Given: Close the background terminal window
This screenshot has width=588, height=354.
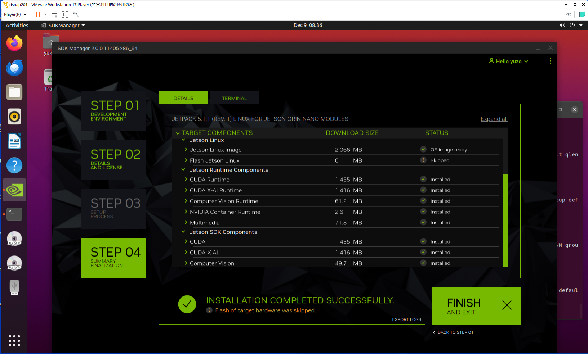Looking at the screenshot, I should pos(575,110).
